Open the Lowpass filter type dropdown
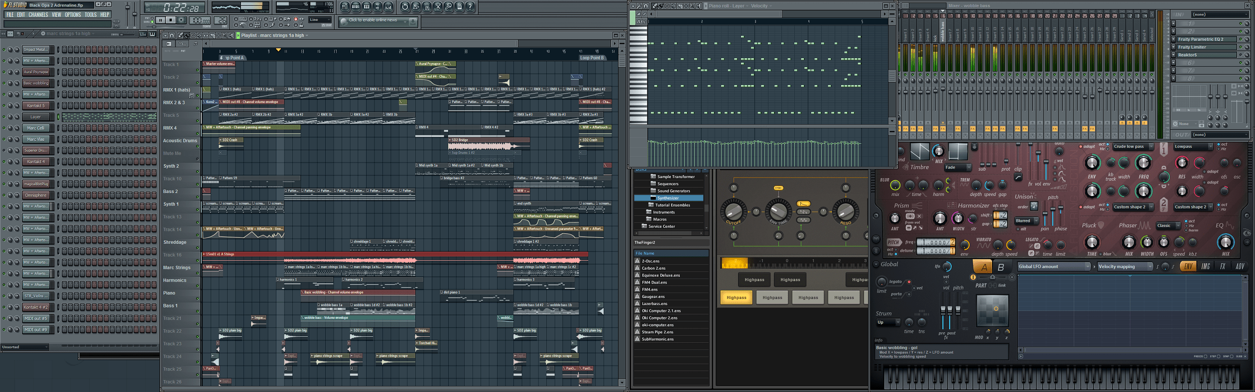1255x392 pixels. 1193,146
